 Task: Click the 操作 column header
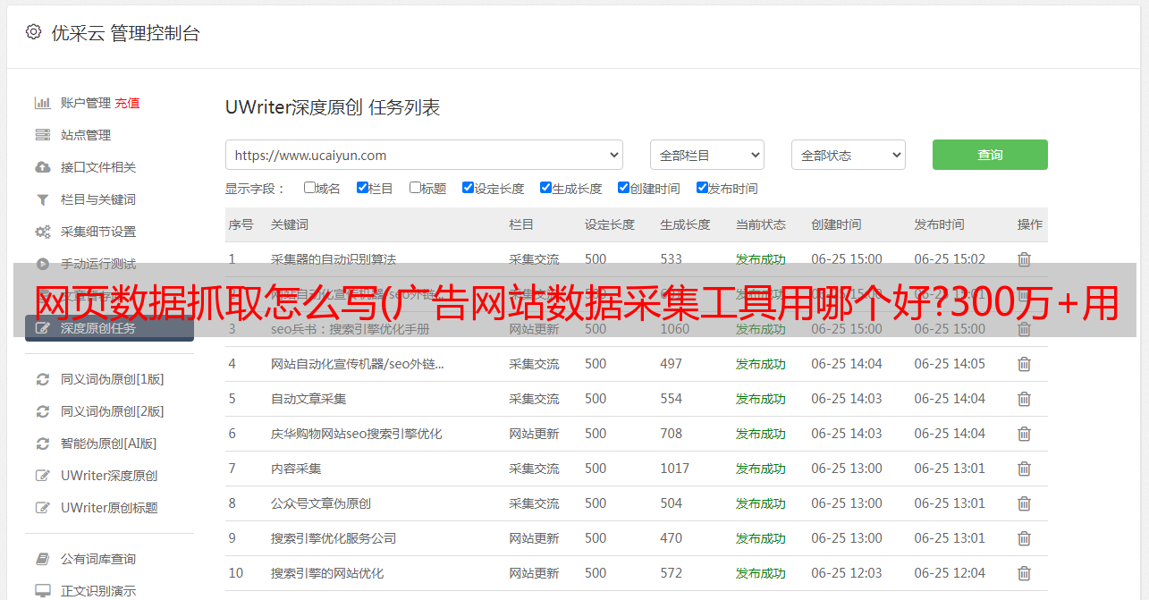click(x=1030, y=224)
